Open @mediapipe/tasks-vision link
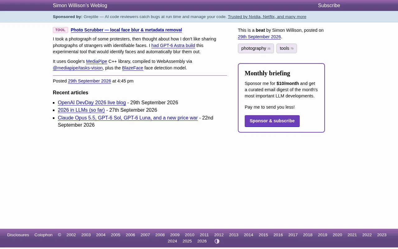 point(78,68)
